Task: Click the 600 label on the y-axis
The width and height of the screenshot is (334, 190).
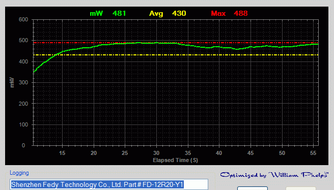Action: tap(23, 19)
